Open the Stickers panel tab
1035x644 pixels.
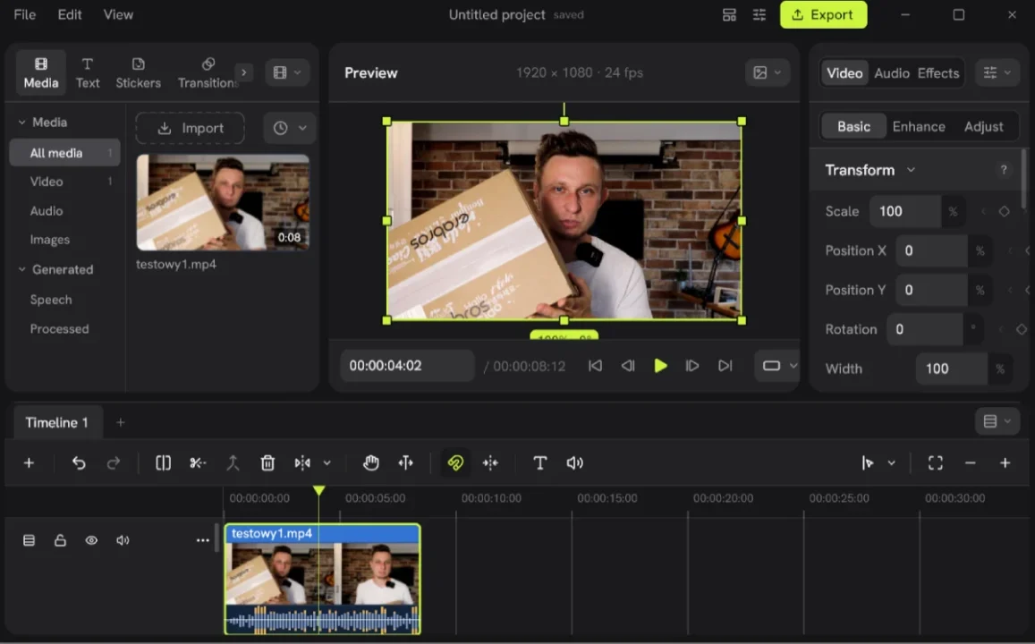[x=138, y=72]
